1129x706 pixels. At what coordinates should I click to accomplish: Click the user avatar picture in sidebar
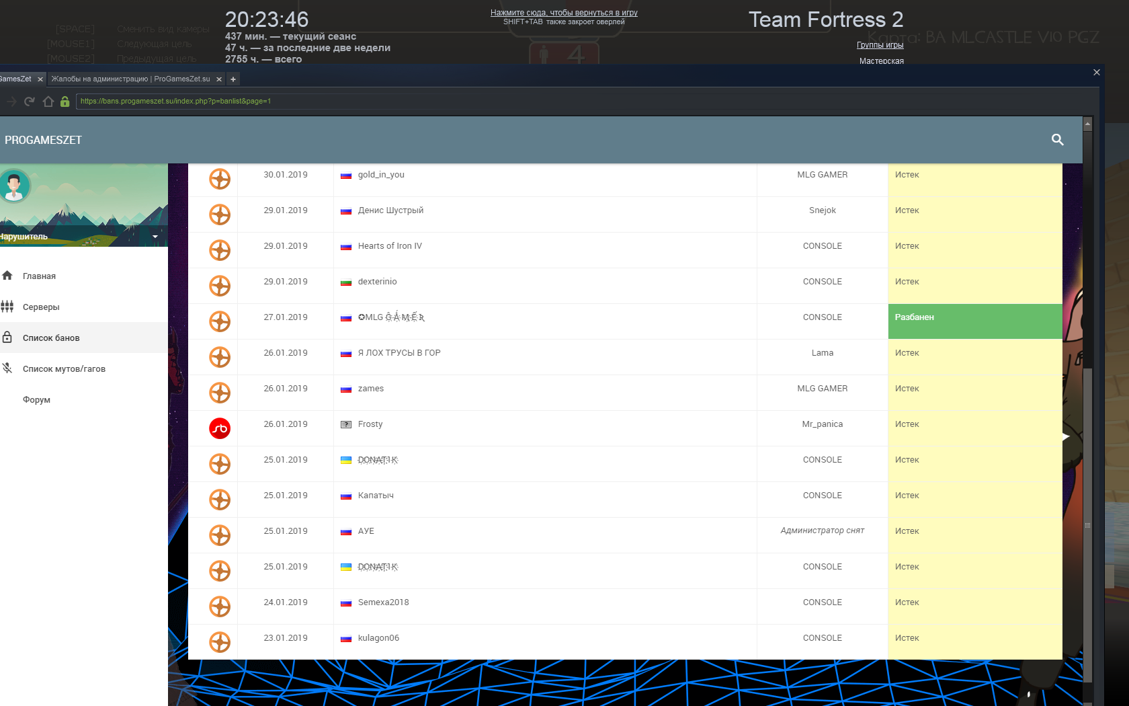14,186
